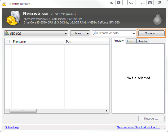Click the magnifier icon in filename field
Screen dimensions: 168x132
click(x=95, y=33)
